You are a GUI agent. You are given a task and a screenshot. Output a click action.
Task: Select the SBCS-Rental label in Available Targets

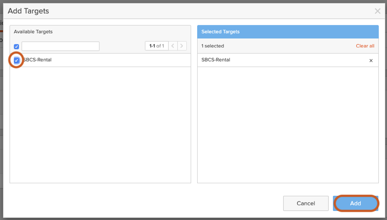(38, 60)
